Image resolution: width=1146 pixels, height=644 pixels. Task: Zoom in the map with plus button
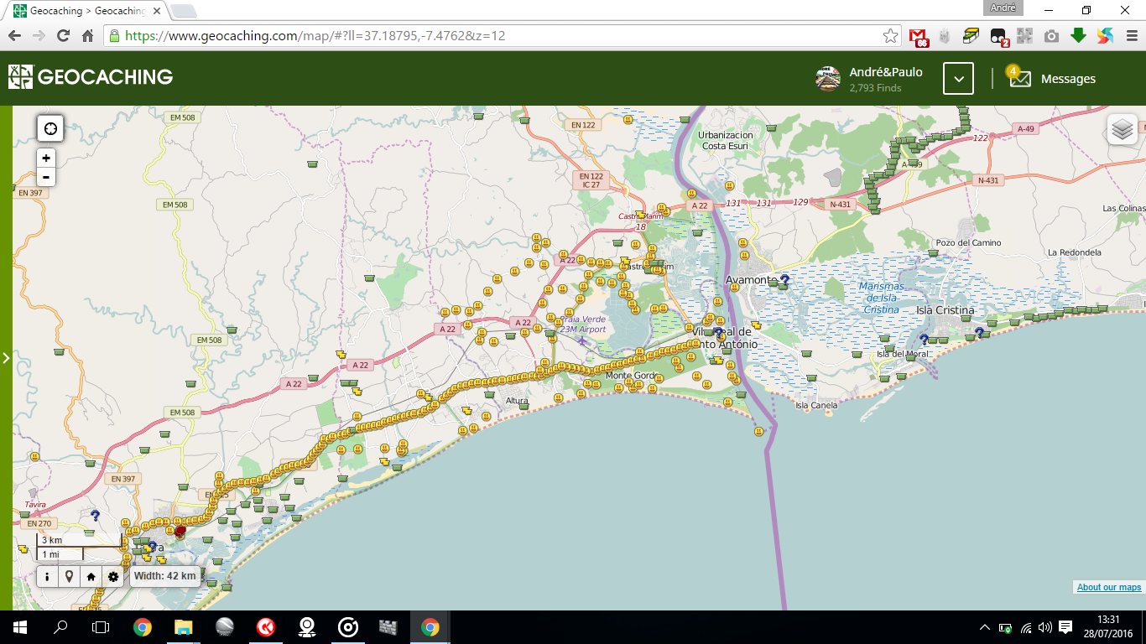tap(46, 158)
